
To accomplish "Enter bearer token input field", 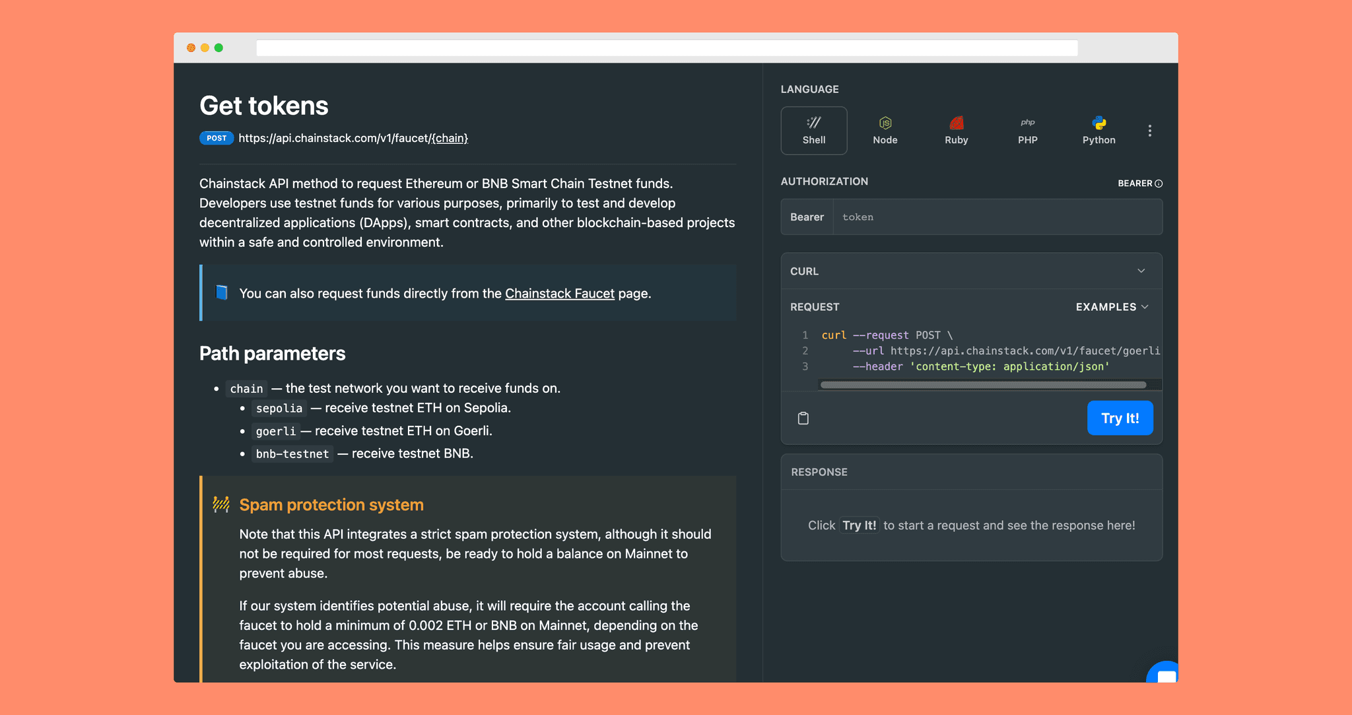I will click(997, 217).
